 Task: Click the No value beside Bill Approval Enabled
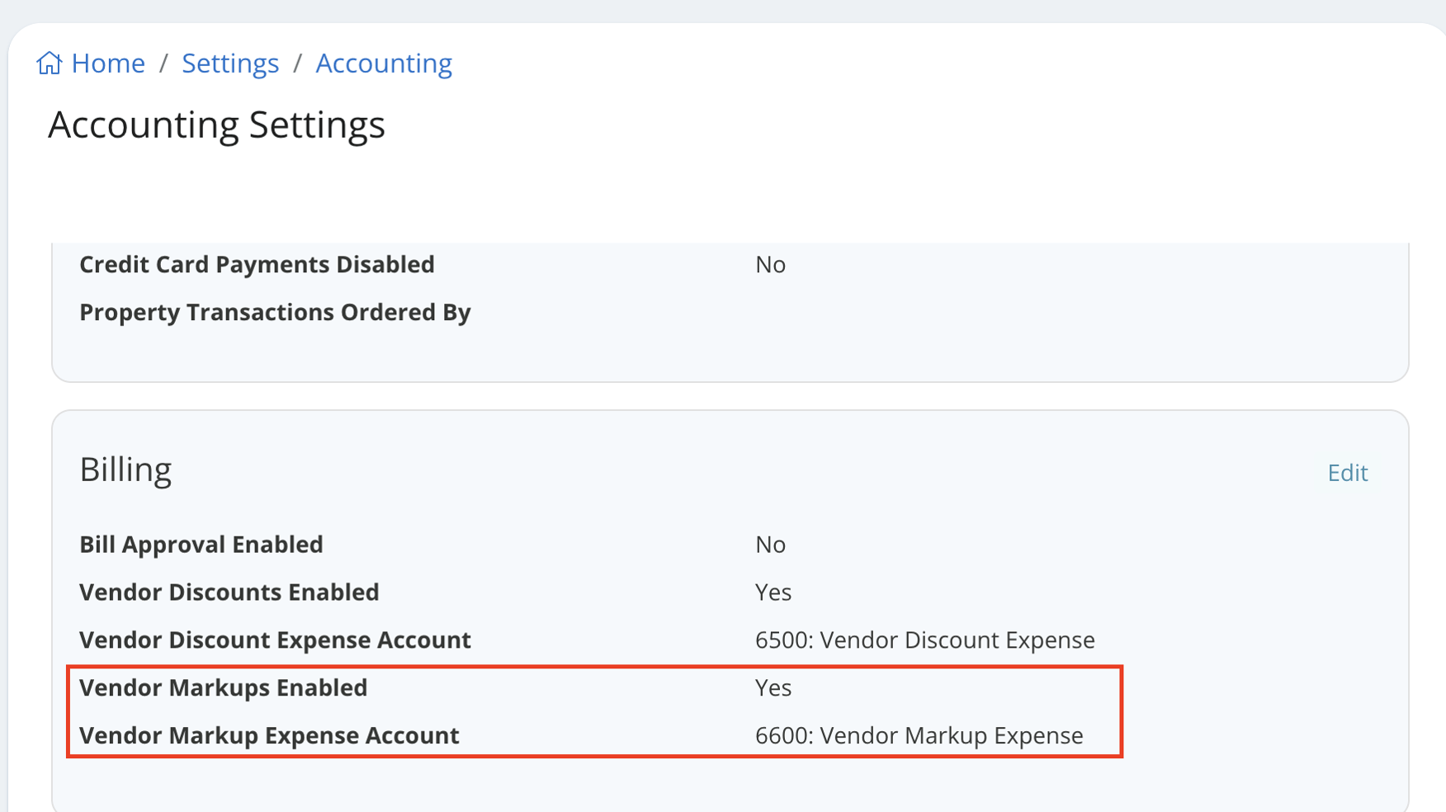pyautogui.click(x=771, y=544)
